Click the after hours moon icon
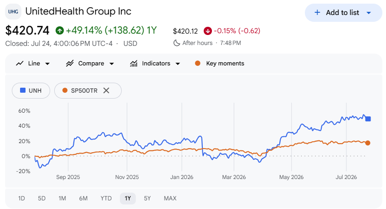386x209 pixels. tap(176, 43)
